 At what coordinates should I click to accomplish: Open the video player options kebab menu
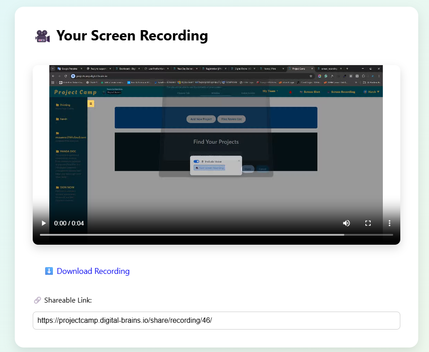pyautogui.click(x=389, y=223)
